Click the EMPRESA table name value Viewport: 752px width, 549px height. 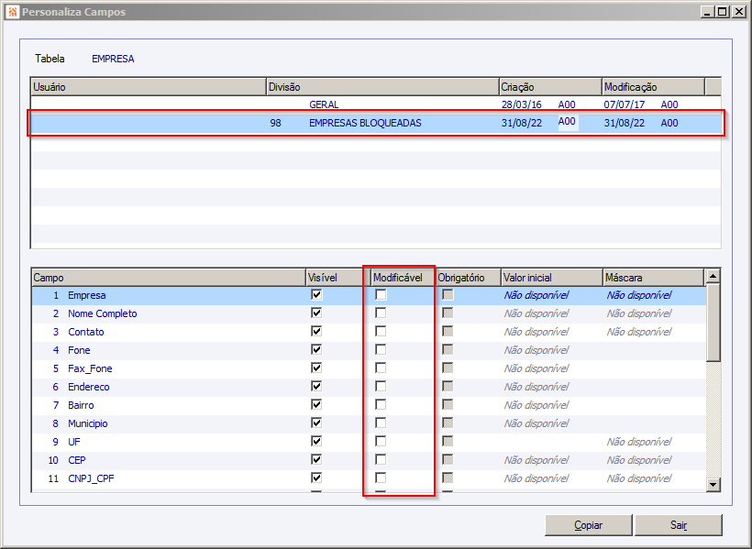point(113,59)
